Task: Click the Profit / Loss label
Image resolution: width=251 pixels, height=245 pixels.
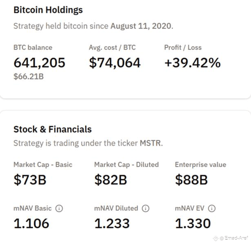Action: [183, 47]
